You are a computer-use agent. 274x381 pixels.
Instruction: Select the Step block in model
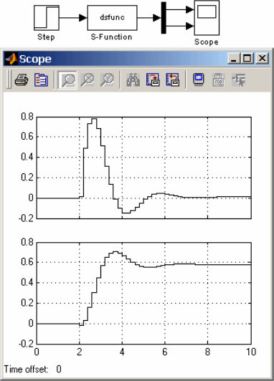pos(47,18)
